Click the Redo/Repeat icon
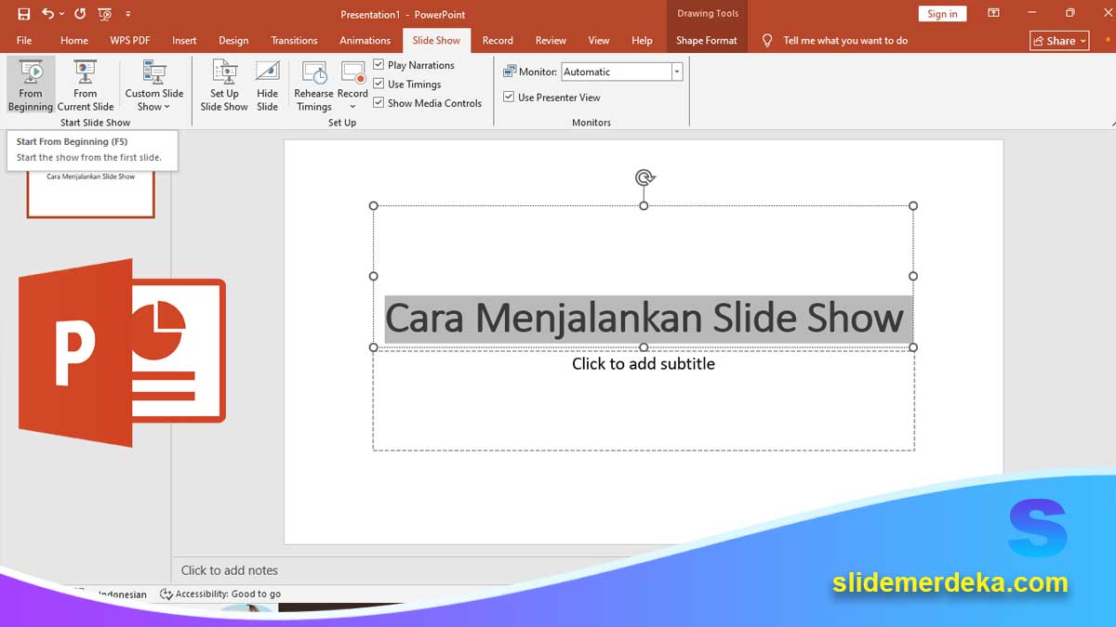The width and height of the screenshot is (1116, 627). 79,14
